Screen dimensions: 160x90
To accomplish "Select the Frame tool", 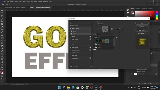I will click(x=2, y=24).
